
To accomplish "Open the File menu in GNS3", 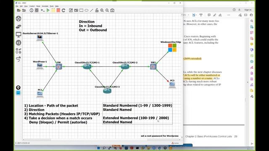I will tap(17, 6).
